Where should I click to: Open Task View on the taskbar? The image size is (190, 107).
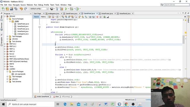tap(58, 104)
